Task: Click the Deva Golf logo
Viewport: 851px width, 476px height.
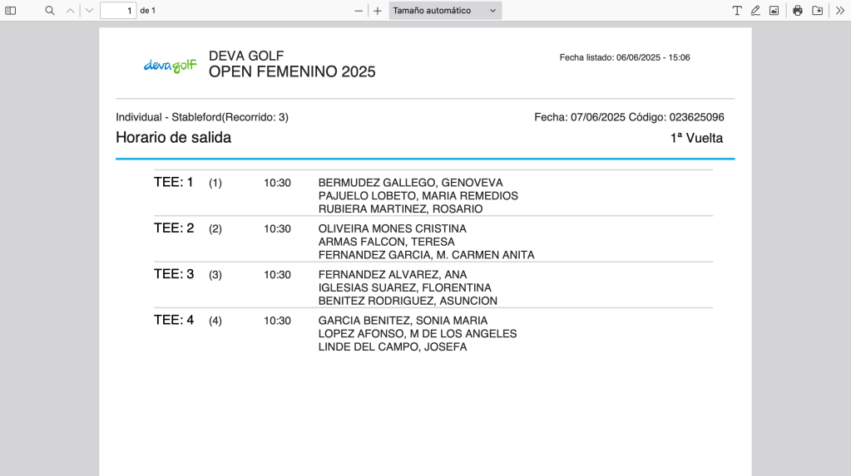Action: click(170, 66)
